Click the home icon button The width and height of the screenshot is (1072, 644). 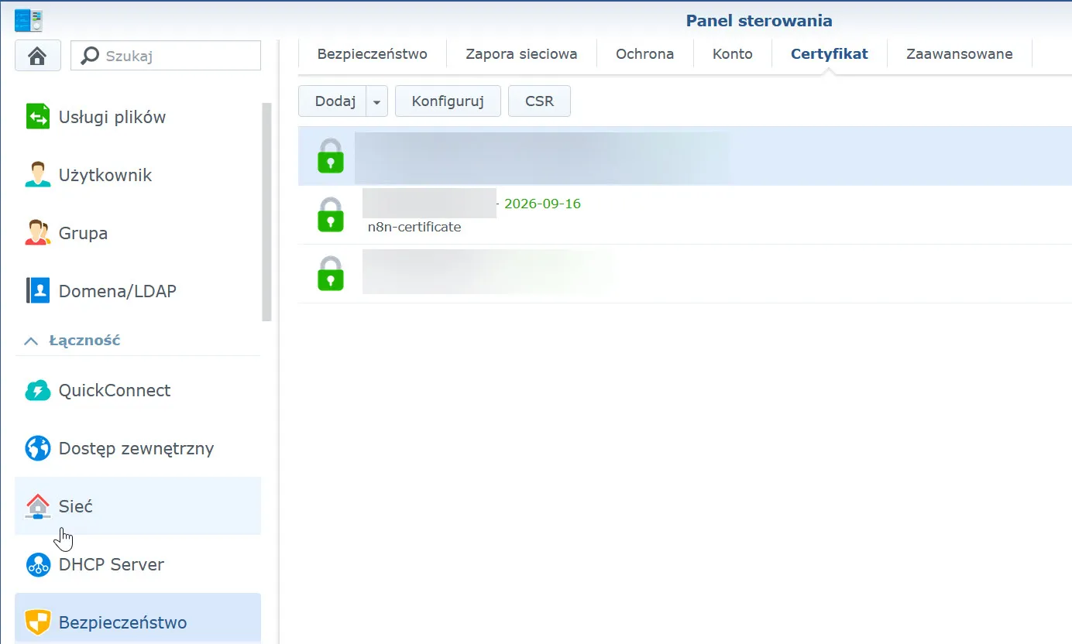pyautogui.click(x=37, y=56)
